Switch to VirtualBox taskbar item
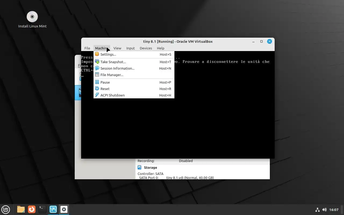The height and width of the screenshot is (215, 344). tap(53, 209)
